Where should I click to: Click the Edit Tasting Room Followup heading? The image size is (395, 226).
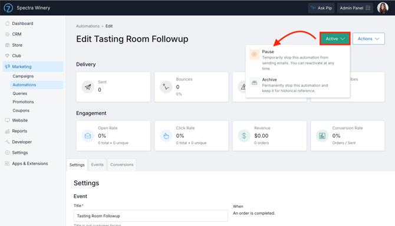click(132, 39)
